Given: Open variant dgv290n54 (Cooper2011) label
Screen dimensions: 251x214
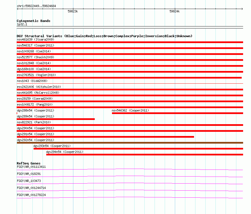Looking at the screenshot, I should pyautogui.click(x=36, y=128).
